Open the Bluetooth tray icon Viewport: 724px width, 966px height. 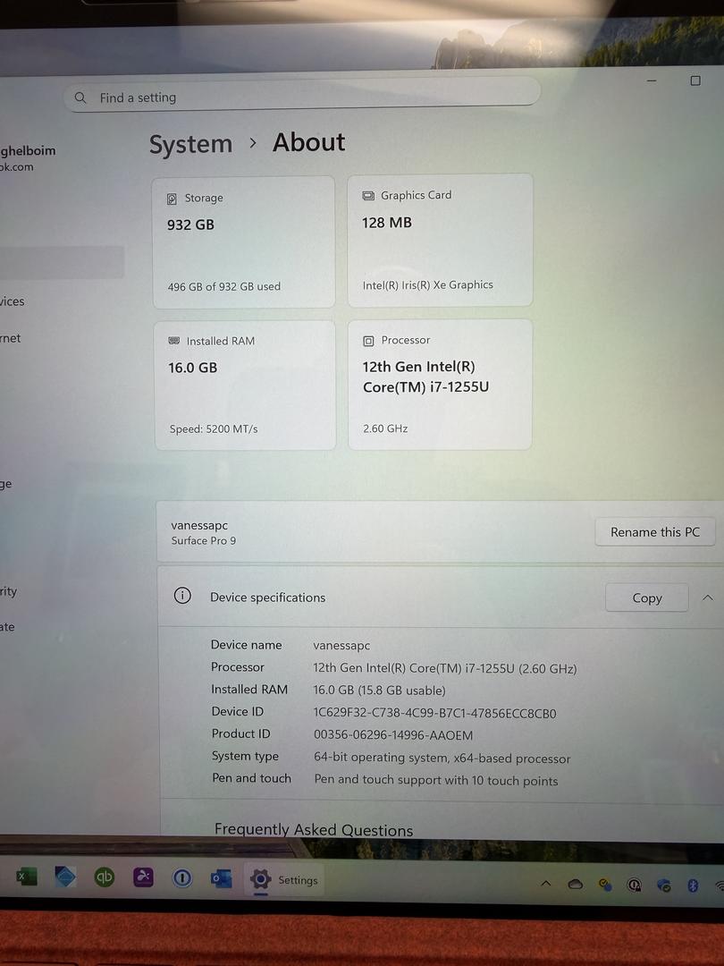(693, 885)
